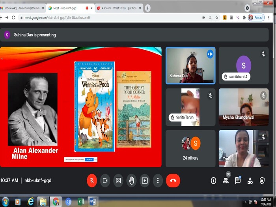276x207 pixels.
Task: Click the yellow download extension icon
Action: (225, 17)
